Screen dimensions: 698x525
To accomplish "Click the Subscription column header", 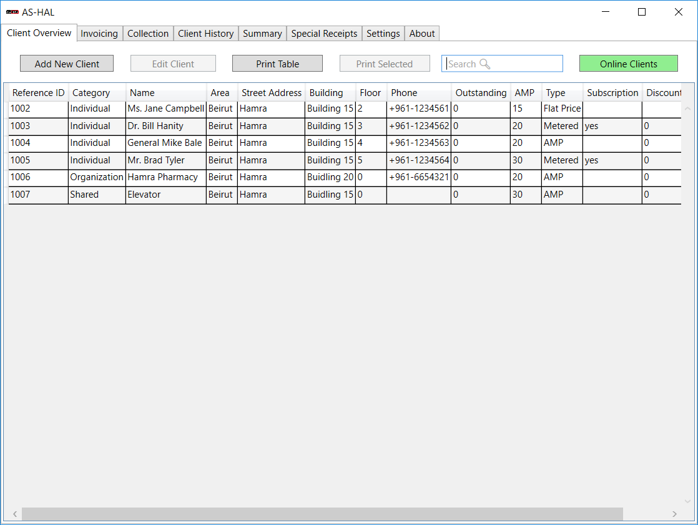I will (x=612, y=93).
